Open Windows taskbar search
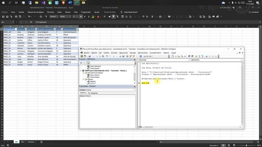The height and width of the screenshot is (147, 262). (x=10, y=3)
